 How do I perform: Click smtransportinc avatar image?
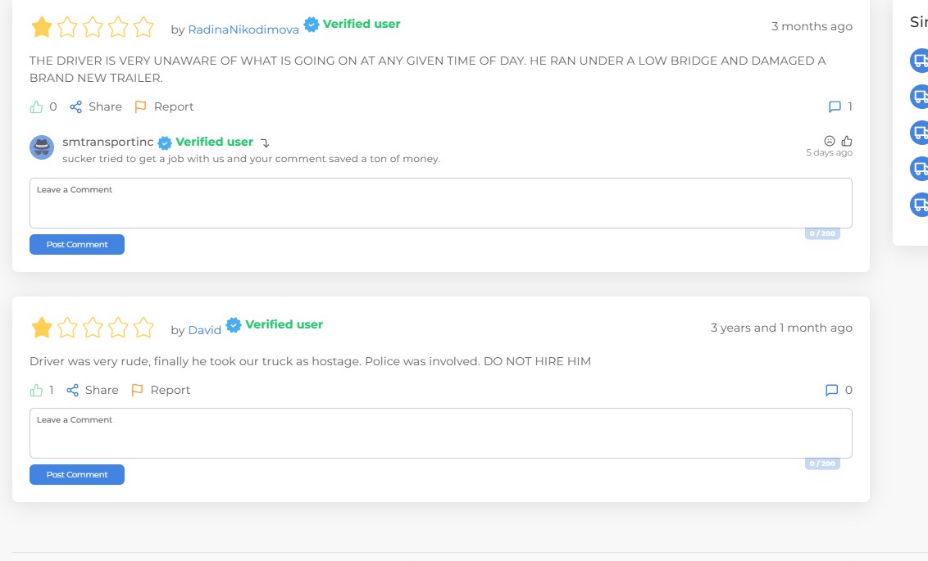[x=42, y=147]
